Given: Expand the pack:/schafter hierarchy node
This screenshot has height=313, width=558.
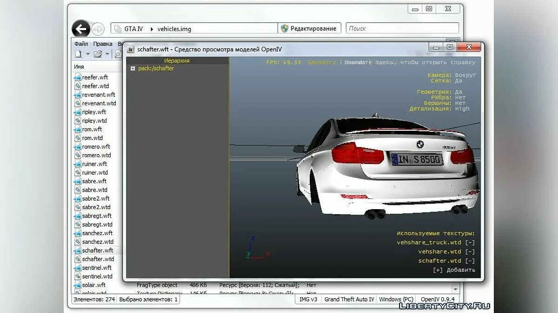Looking at the screenshot, I should pos(133,69).
